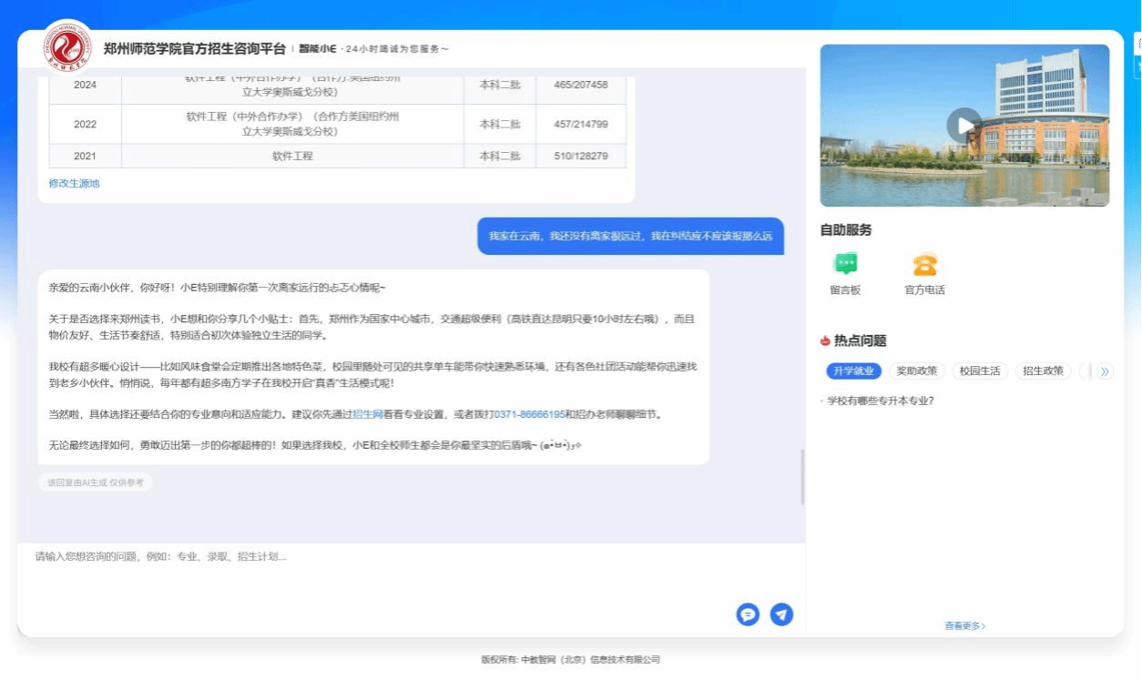This screenshot has height=680, width=1142.
Task: Select question 学校有哪些专升本专业?
Action: pyautogui.click(x=880, y=401)
